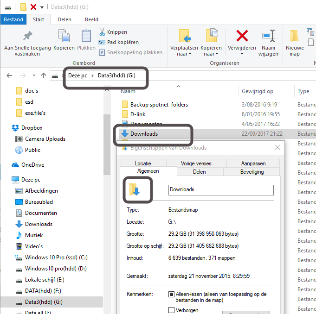Click the Pad kopiëren icon
Screen dimensions: 316x314
[102, 42]
